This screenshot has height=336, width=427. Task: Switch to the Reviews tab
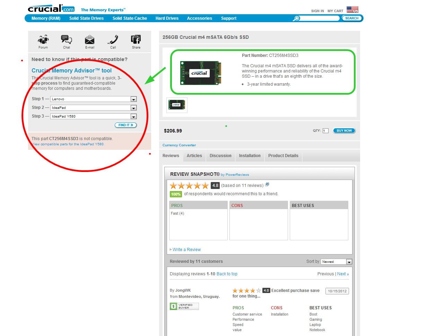point(171,156)
